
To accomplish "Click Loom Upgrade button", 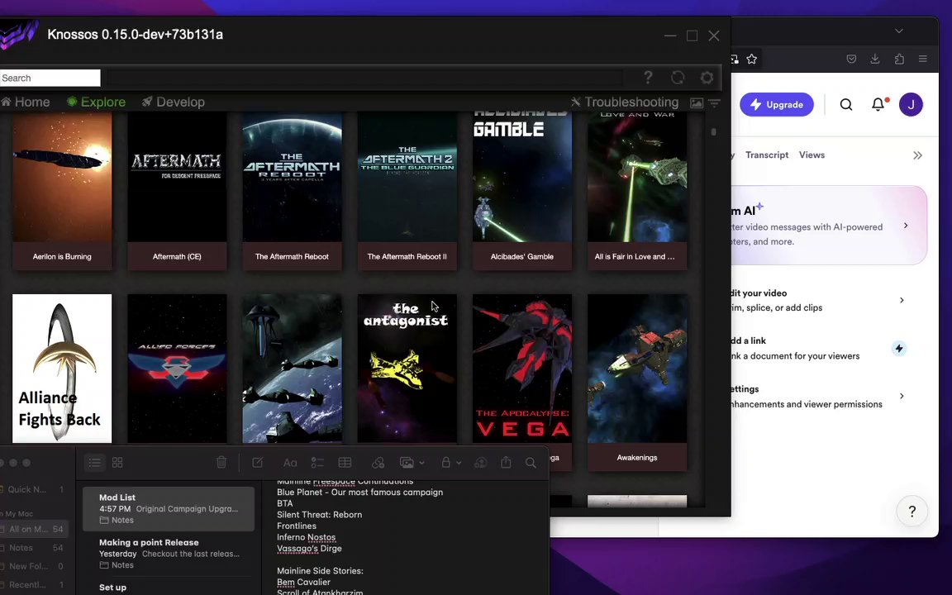I will coord(777,104).
